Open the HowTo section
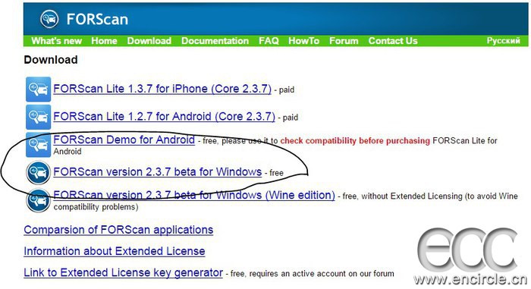 pyautogui.click(x=303, y=41)
